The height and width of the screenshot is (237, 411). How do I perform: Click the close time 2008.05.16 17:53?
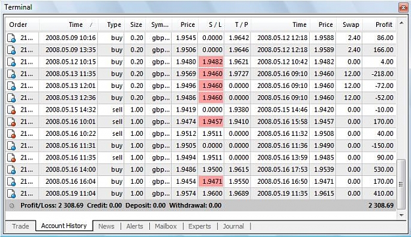pyautogui.click(x=282, y=169)
